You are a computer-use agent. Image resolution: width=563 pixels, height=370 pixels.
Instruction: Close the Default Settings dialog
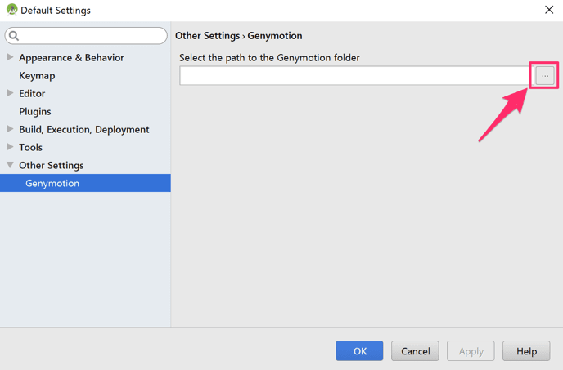[549, 10]
